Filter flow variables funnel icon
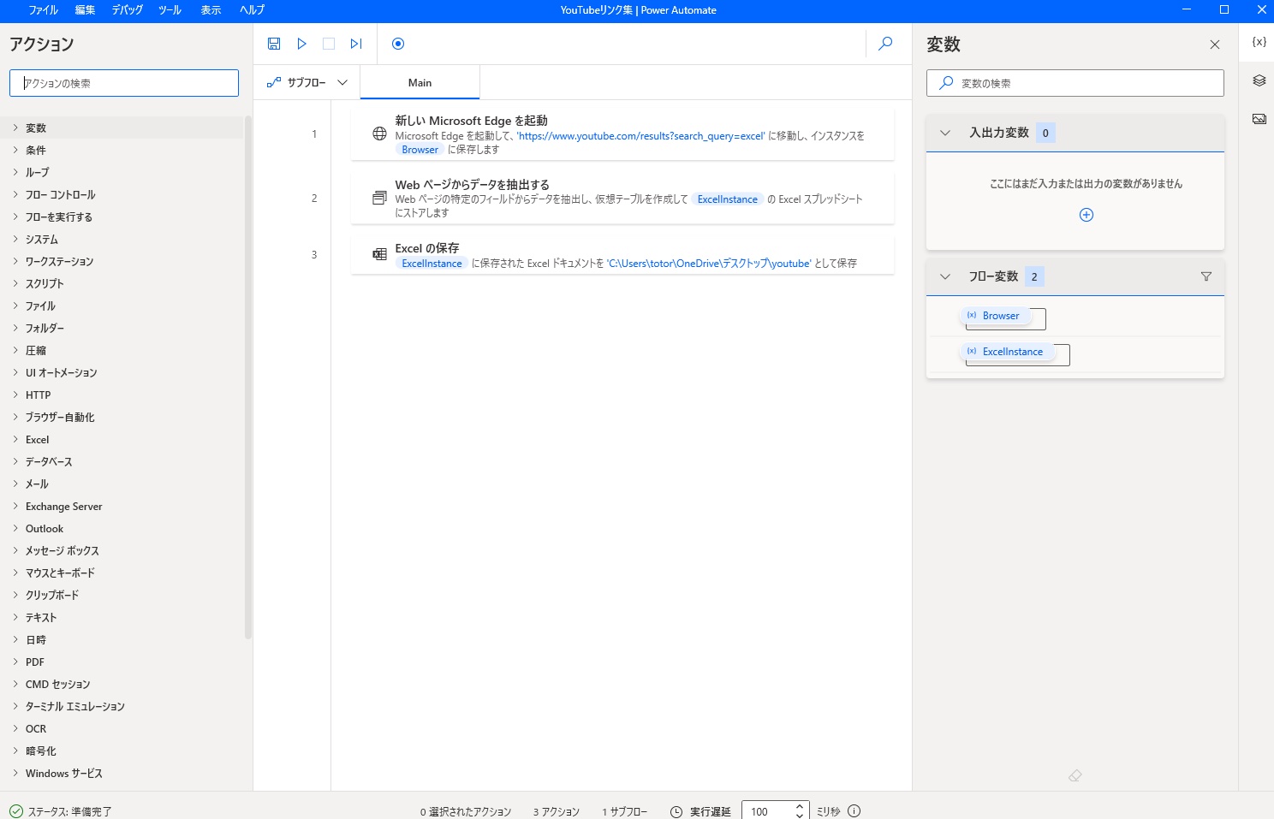Viewport: 1274px width, 819px height. (x=1206, y=276)
